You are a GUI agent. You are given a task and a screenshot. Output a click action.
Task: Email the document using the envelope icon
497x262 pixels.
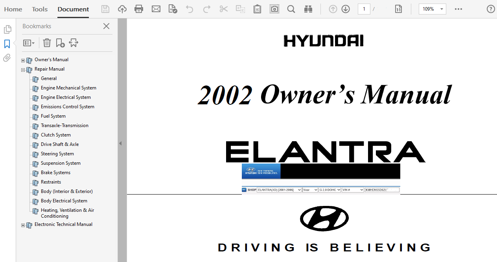[156, 9]
